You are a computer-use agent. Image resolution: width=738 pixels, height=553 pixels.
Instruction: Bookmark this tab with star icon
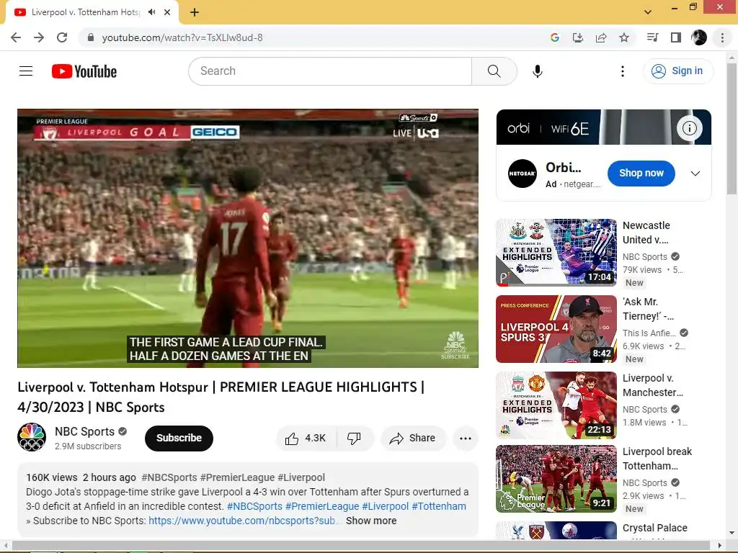pos(624,37)
